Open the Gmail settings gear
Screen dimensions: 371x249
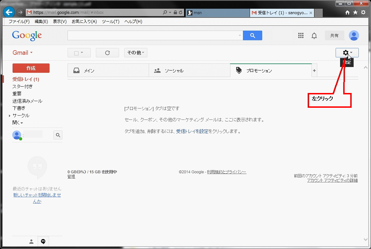click(x=345, y=52)
